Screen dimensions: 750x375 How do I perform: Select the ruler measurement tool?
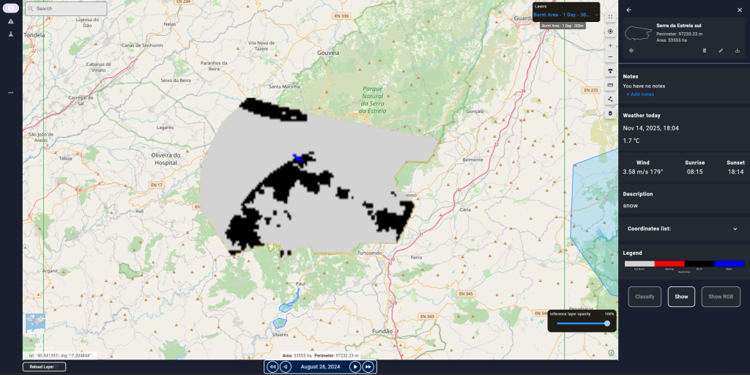[610, 85]
